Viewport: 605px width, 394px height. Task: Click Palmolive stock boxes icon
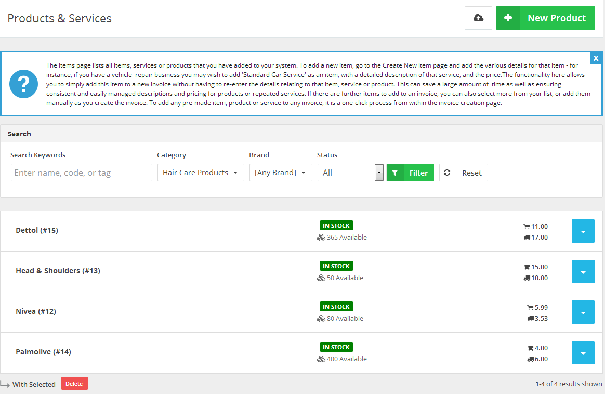[x=321, y=359]
